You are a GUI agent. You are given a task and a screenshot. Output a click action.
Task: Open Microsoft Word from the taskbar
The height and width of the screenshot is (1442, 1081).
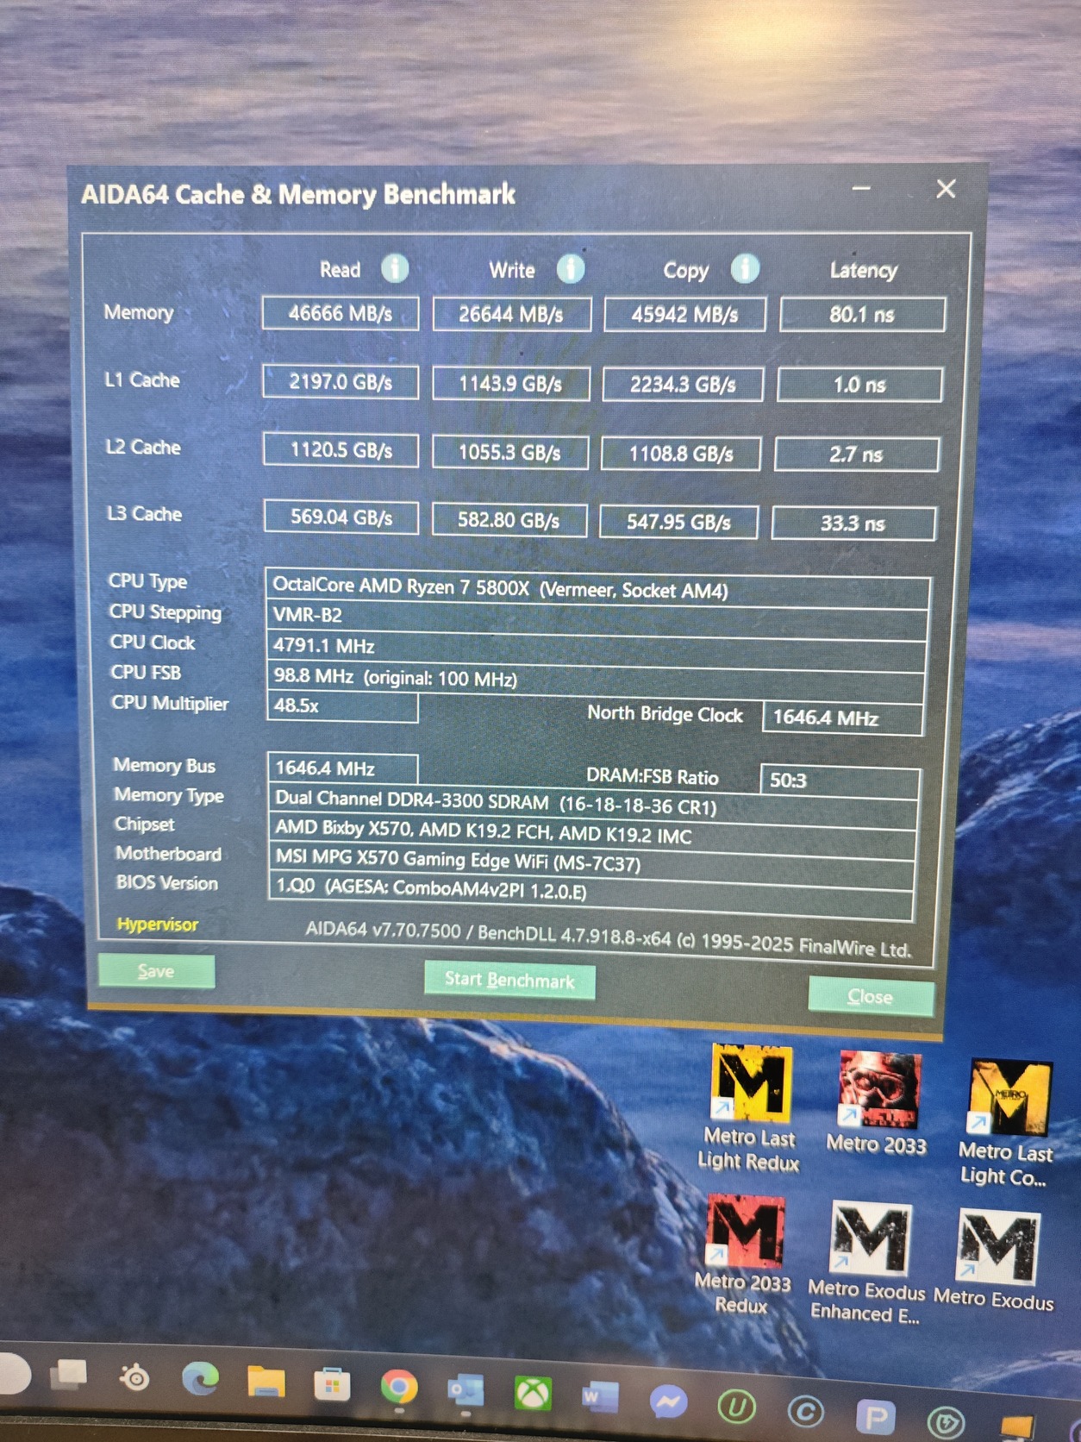pyautogui.click(x=600, y=1397)
